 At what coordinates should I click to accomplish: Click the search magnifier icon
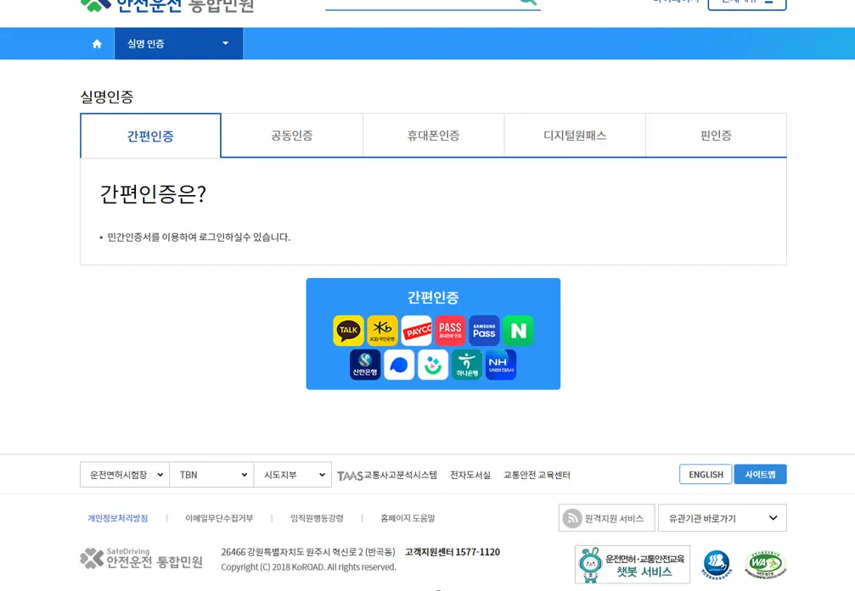coord(526,3)
